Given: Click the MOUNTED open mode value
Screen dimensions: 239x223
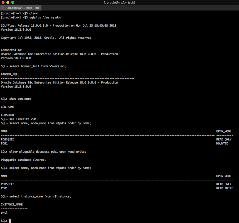Looking at the screenshot, I should pos(222,143).
